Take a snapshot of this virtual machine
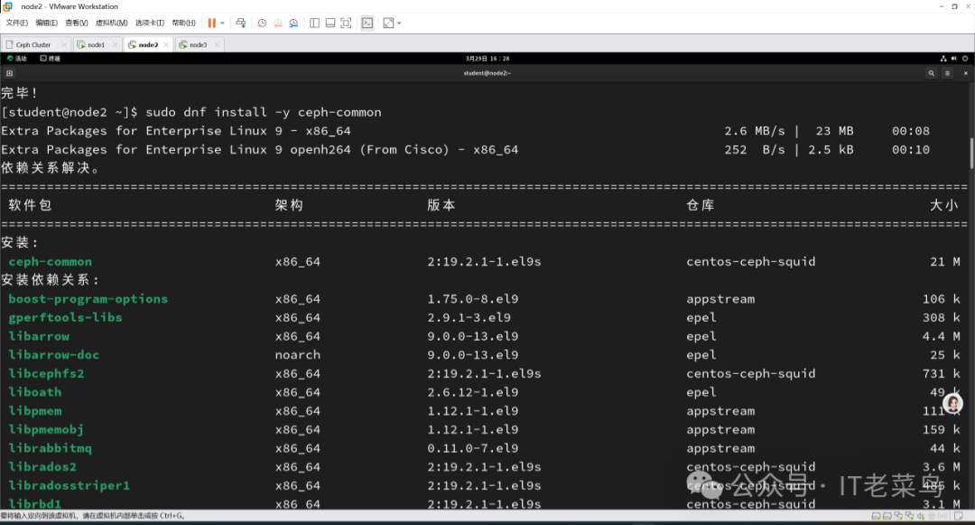975x525 pixels. [x=262, y=23]
